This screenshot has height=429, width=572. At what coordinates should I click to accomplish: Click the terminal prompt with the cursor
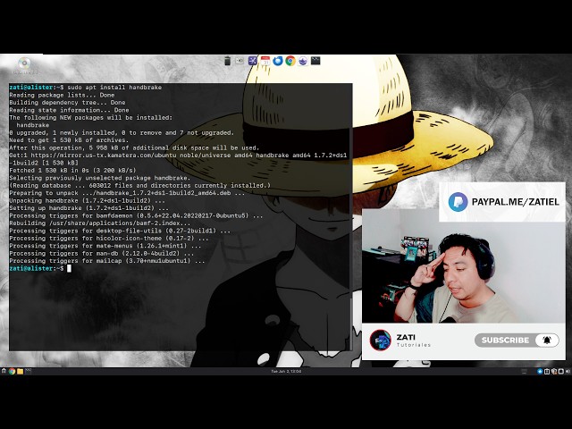pyautogui.click(x=40, y=268)
